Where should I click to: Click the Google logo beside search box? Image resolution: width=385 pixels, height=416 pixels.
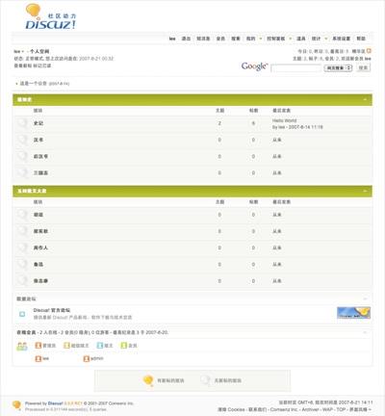[x=254, y=66]
